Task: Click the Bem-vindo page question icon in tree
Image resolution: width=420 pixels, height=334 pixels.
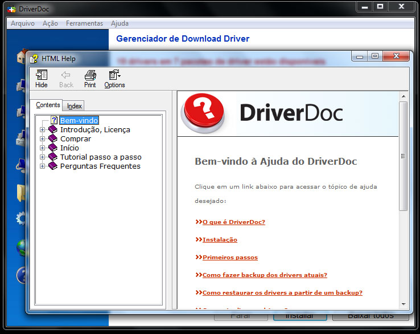Action: tap(54, 120)
